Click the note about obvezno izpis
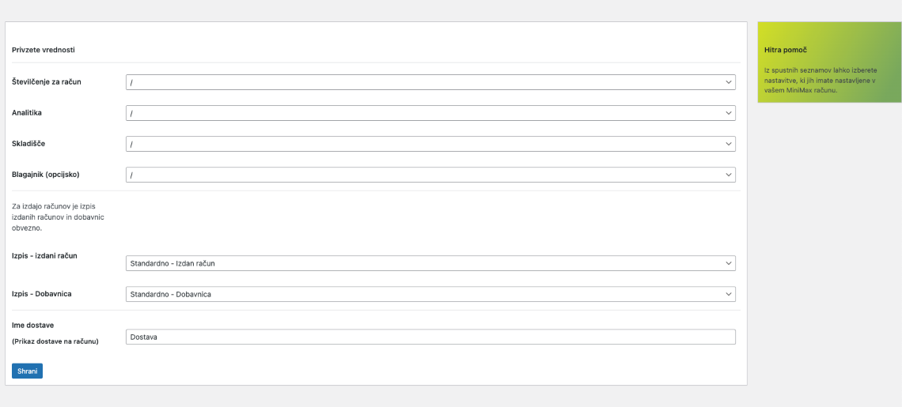The height and width of the screenshot is (407, 902). point(54,217)
